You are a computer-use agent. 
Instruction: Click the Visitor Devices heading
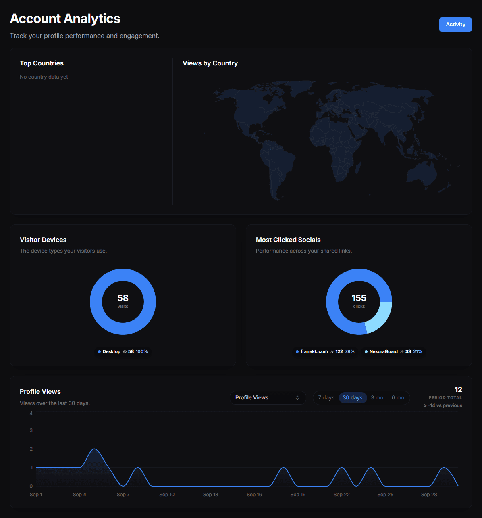coord(43,240)
